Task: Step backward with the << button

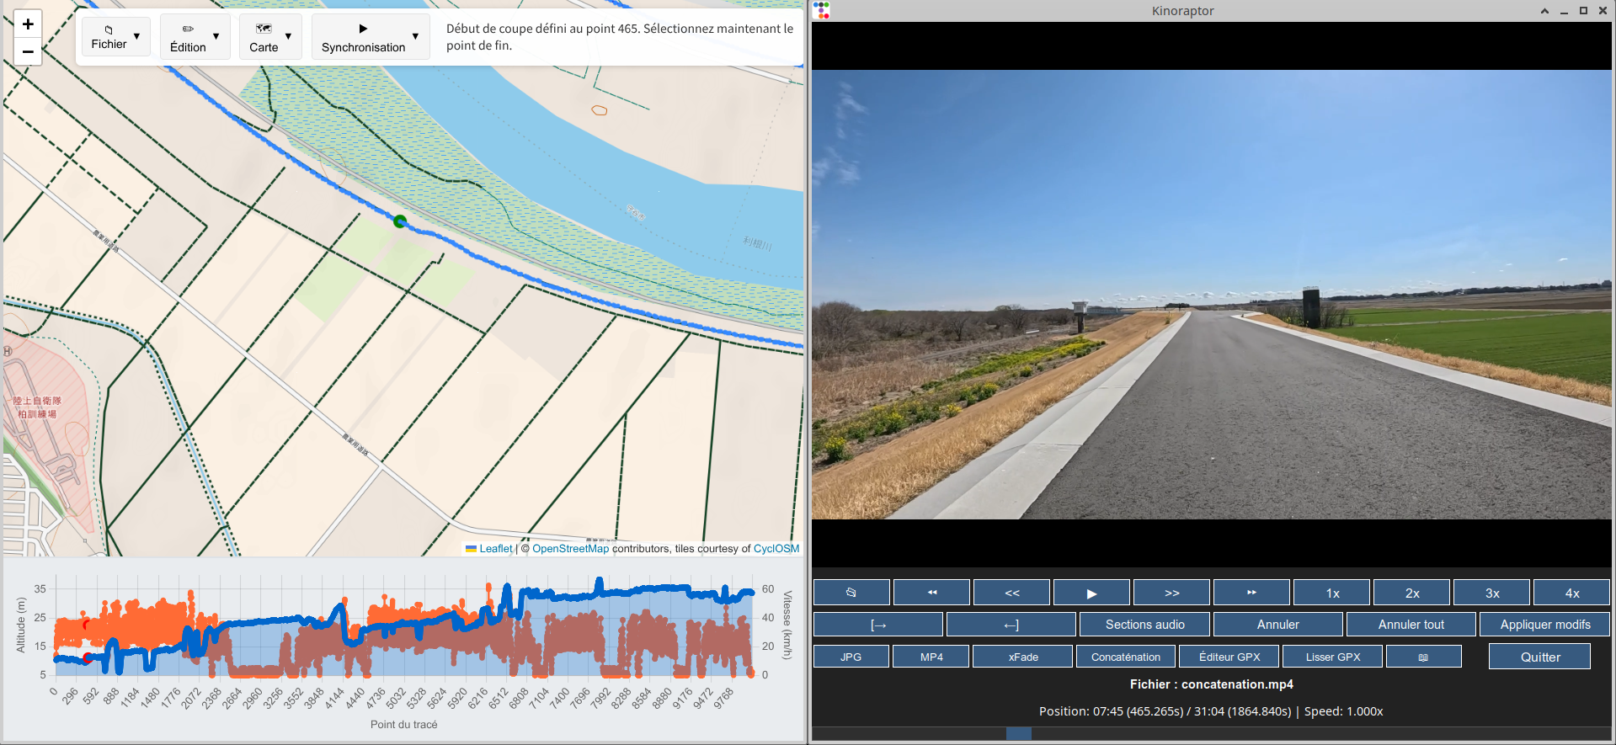Action: pos(1011,593)
